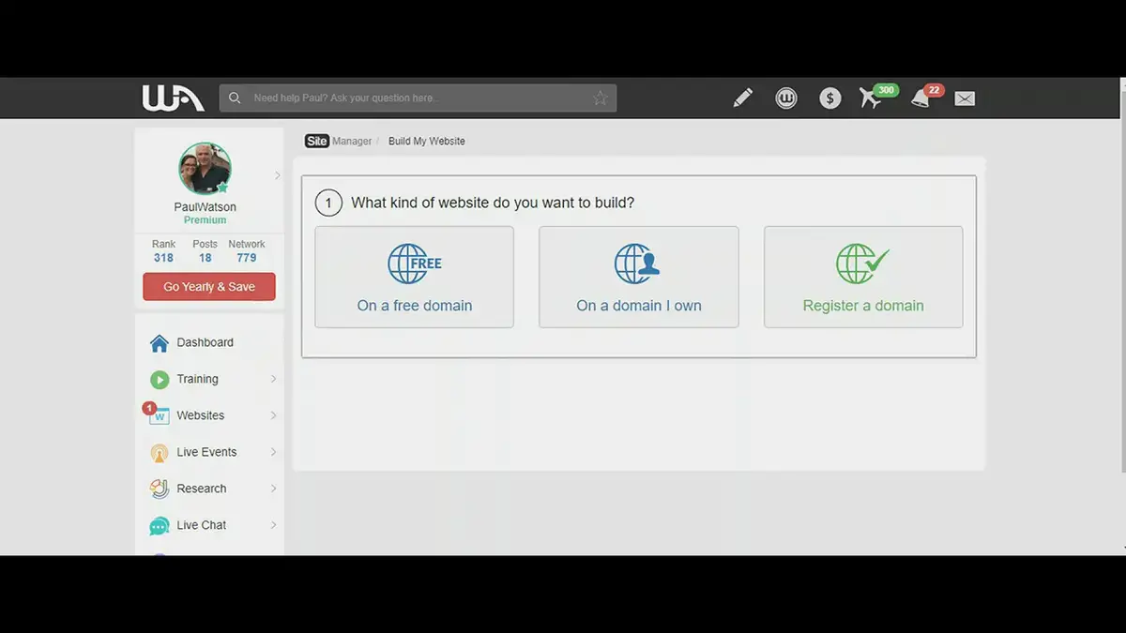This screenshot has width=1126, height=633.
Task: Click the PaulWatson username
Action: point(205,207)
